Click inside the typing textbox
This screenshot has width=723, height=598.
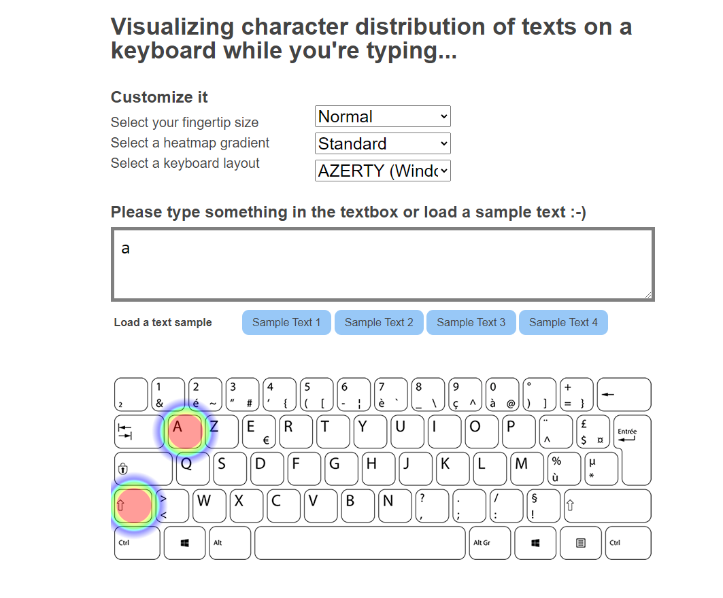pyautogui.click(x=383, y=264)
